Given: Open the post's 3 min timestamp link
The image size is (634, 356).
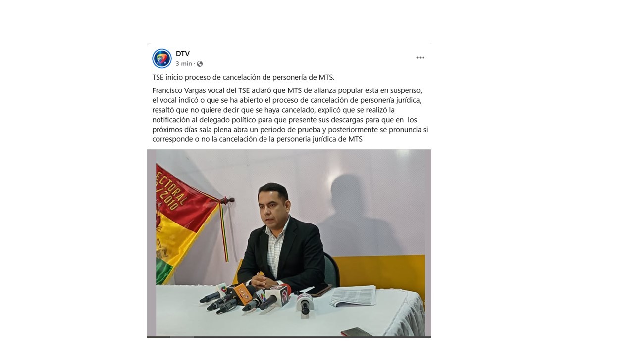Looking at the screenshot, I should (x=184, y=64).
